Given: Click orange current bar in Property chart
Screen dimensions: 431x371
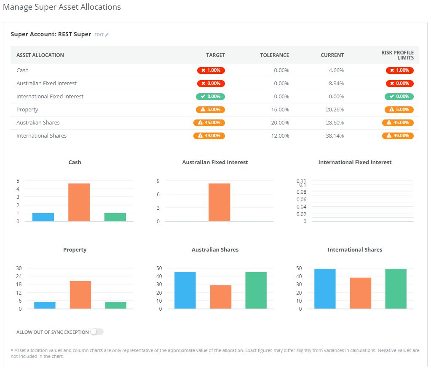Looking at the screenshot, I should (80, 295).
